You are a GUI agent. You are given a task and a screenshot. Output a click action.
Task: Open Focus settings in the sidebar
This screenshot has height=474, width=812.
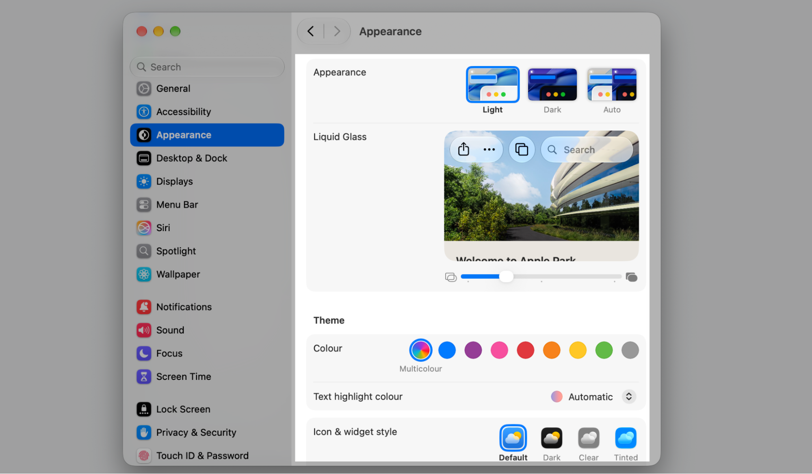point(207,353)
